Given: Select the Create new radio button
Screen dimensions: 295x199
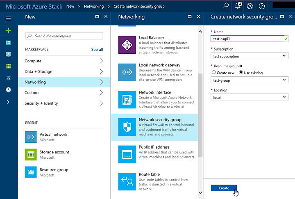Looking at the screenshot, I should coord(214,72).
